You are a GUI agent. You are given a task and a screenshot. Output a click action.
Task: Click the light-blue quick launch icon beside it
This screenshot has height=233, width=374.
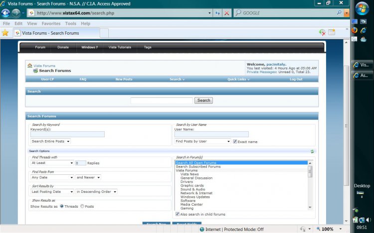click(363, 39)
